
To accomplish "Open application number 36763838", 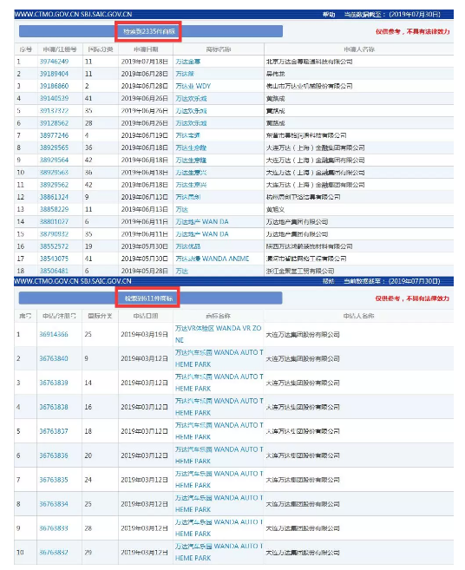I will pyautogui.click(x=54, y=407).
